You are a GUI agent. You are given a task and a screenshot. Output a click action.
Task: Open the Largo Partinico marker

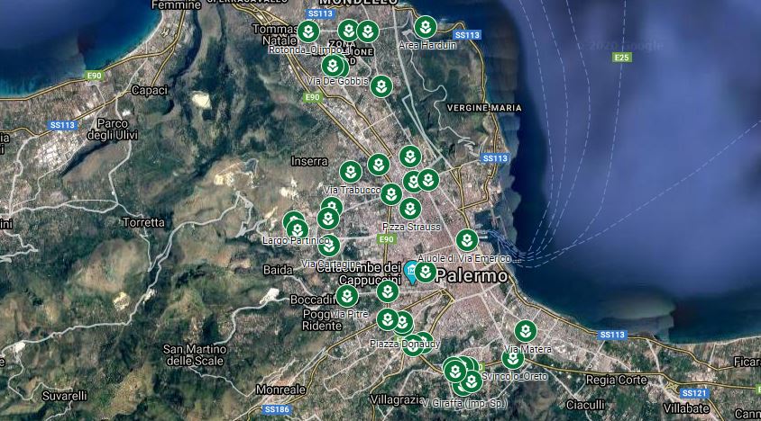pyautogui.click(x=297, y=228)
